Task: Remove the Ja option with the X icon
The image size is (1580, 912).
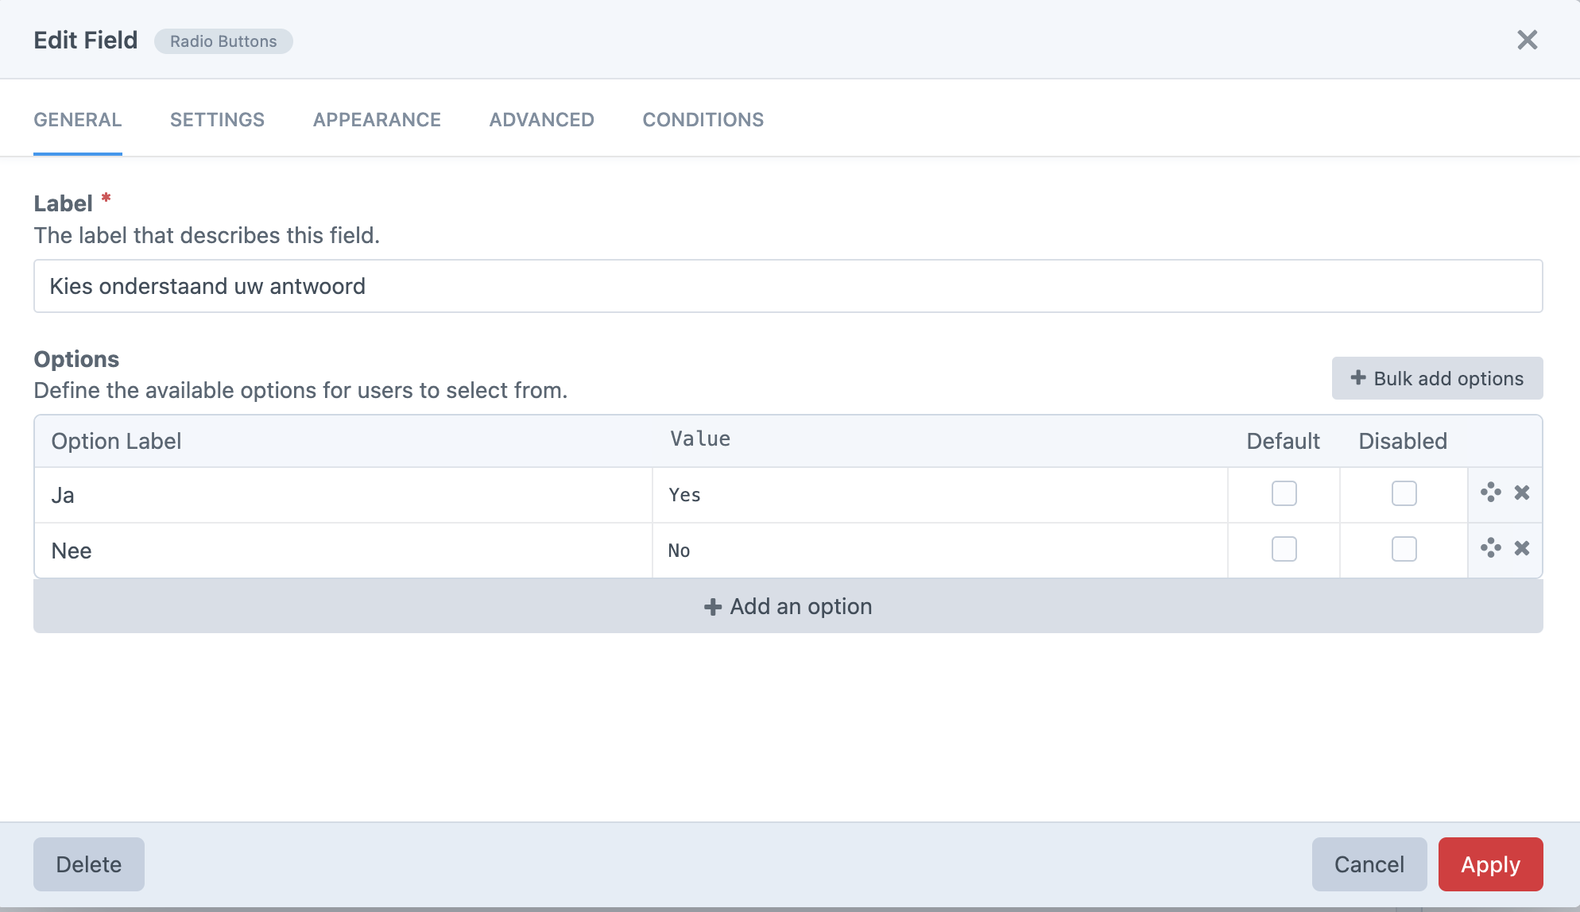Action: pyautogui.click(x=1523, y=493)
